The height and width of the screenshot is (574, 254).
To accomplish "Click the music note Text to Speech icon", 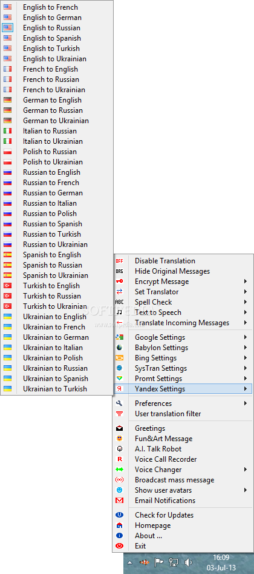I will [119, 312].
